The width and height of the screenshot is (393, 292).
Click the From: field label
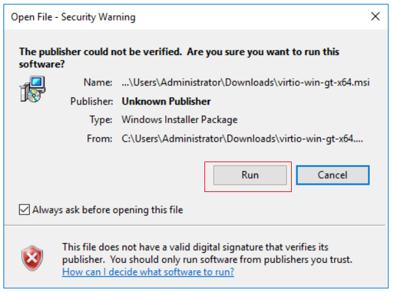(99, 138)
